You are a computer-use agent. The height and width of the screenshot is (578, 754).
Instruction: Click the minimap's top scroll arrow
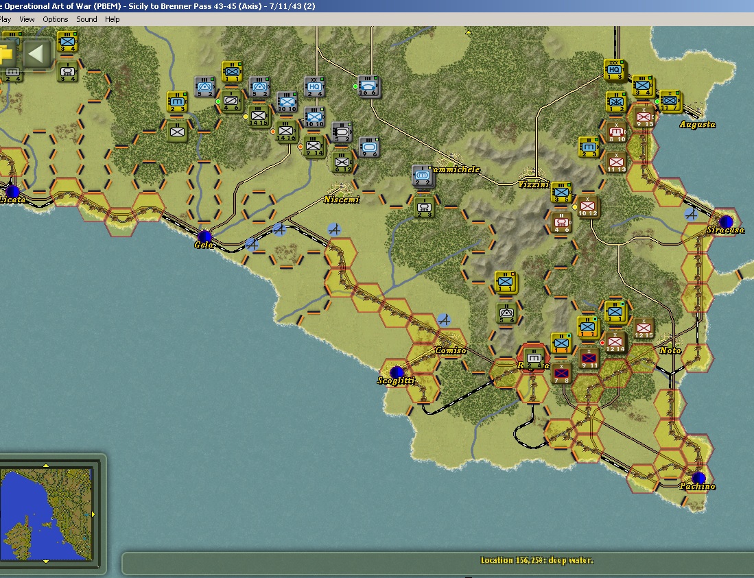click(x=46, y=465)
